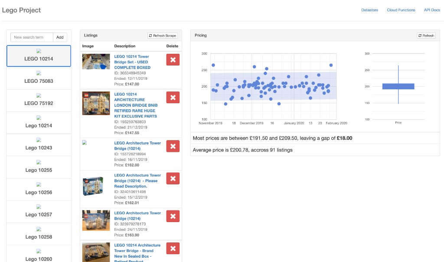Image resolution: width=444 pixels, height=262 pixels.
Task: Delete the LONDON BRIDGE BNIB RETIRED listing
Action: click(x=173, y=98)
